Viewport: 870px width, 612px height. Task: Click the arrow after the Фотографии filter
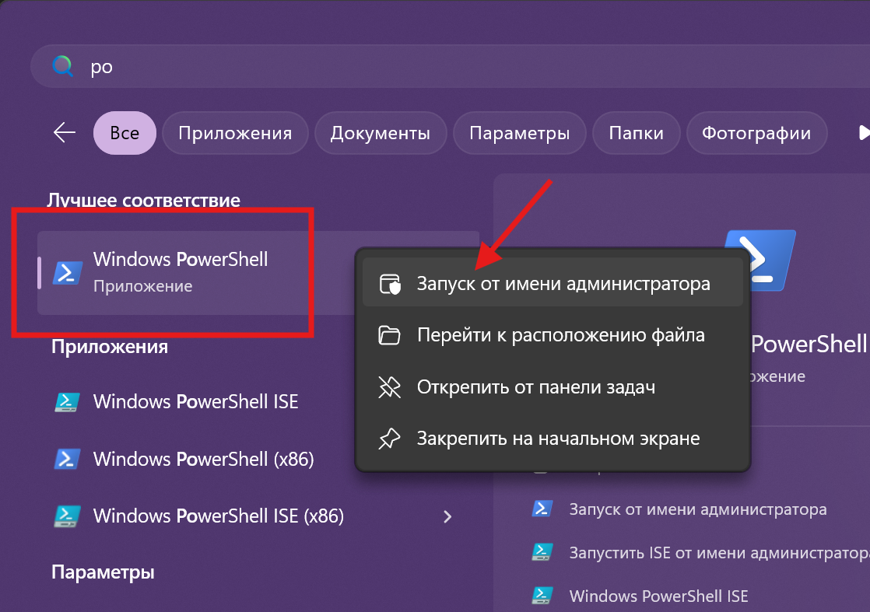864,132
